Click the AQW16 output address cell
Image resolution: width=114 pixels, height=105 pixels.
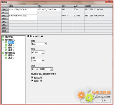coord(79,16)
